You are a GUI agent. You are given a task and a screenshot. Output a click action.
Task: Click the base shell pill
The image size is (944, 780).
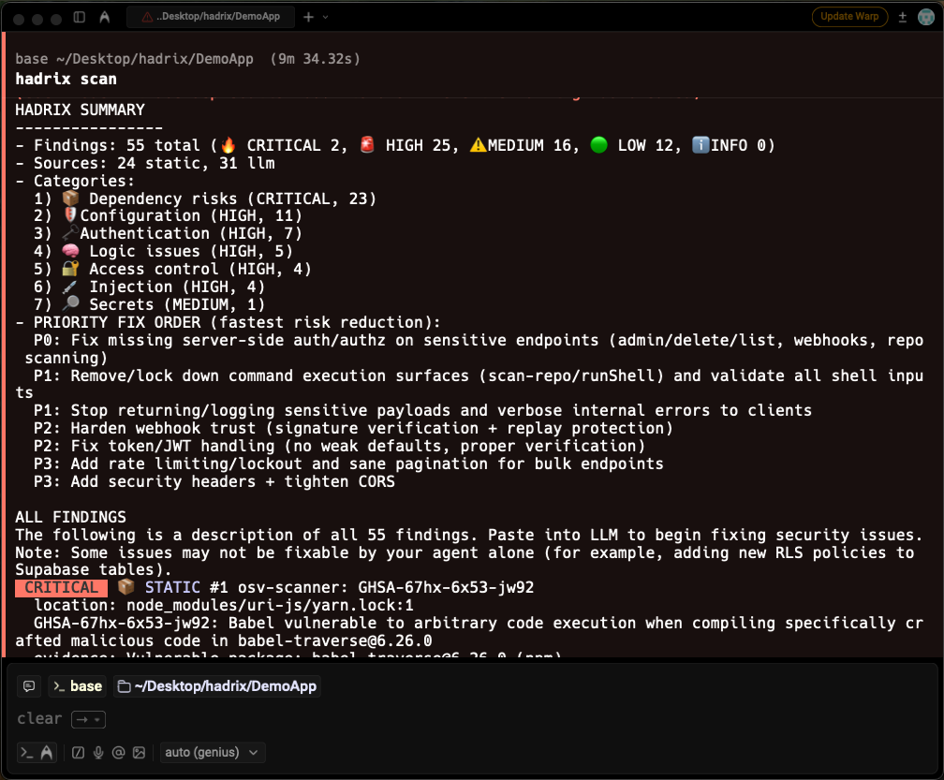pyautogui.click(x=76, y=686)
